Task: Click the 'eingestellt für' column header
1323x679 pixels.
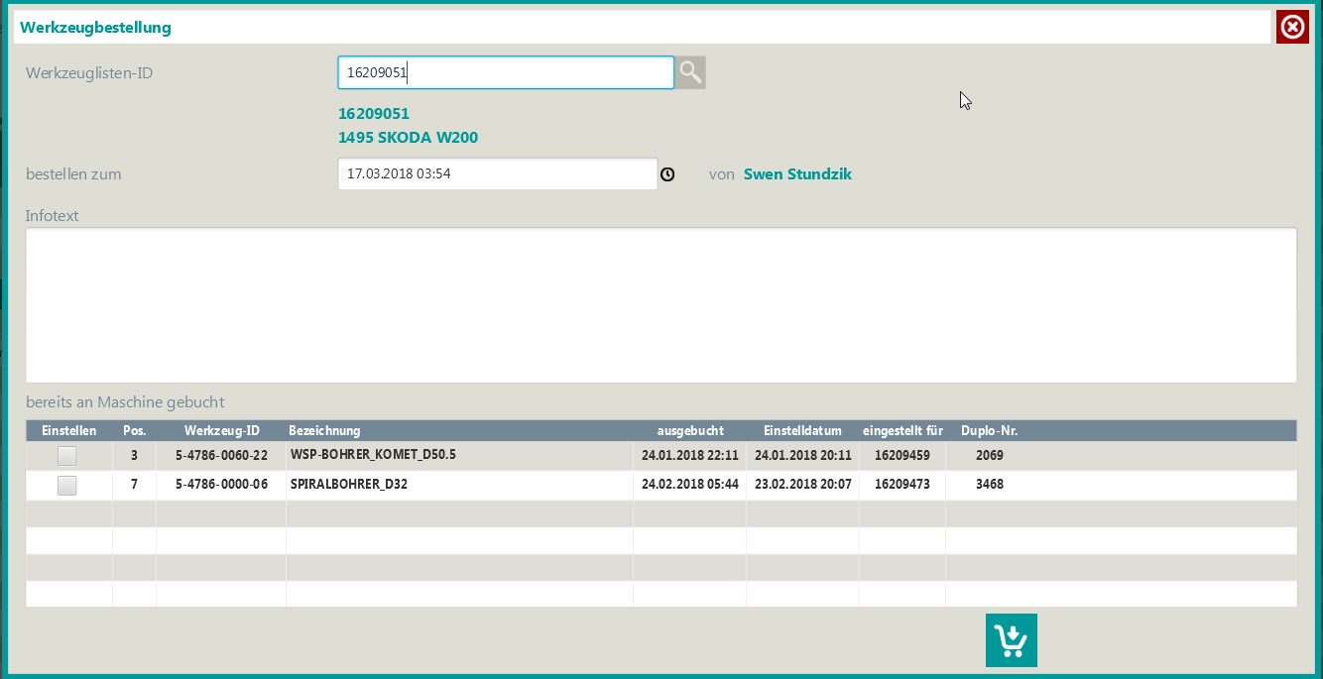Action: (x=902, y=431)
